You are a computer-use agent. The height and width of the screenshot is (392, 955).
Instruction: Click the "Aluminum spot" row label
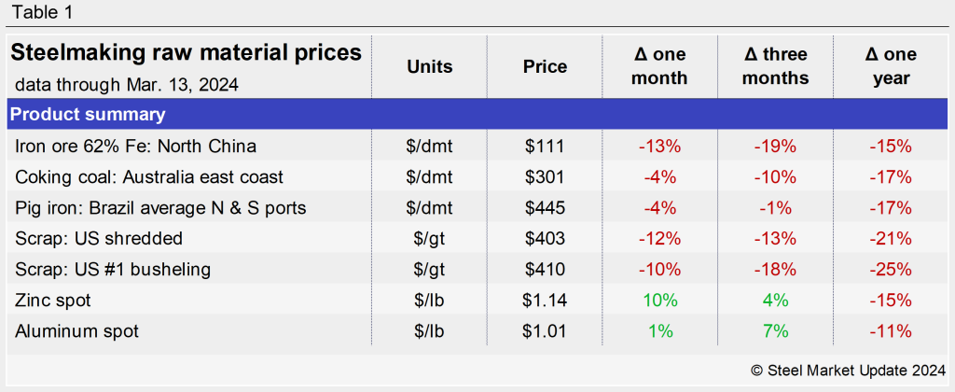point(77,330)
